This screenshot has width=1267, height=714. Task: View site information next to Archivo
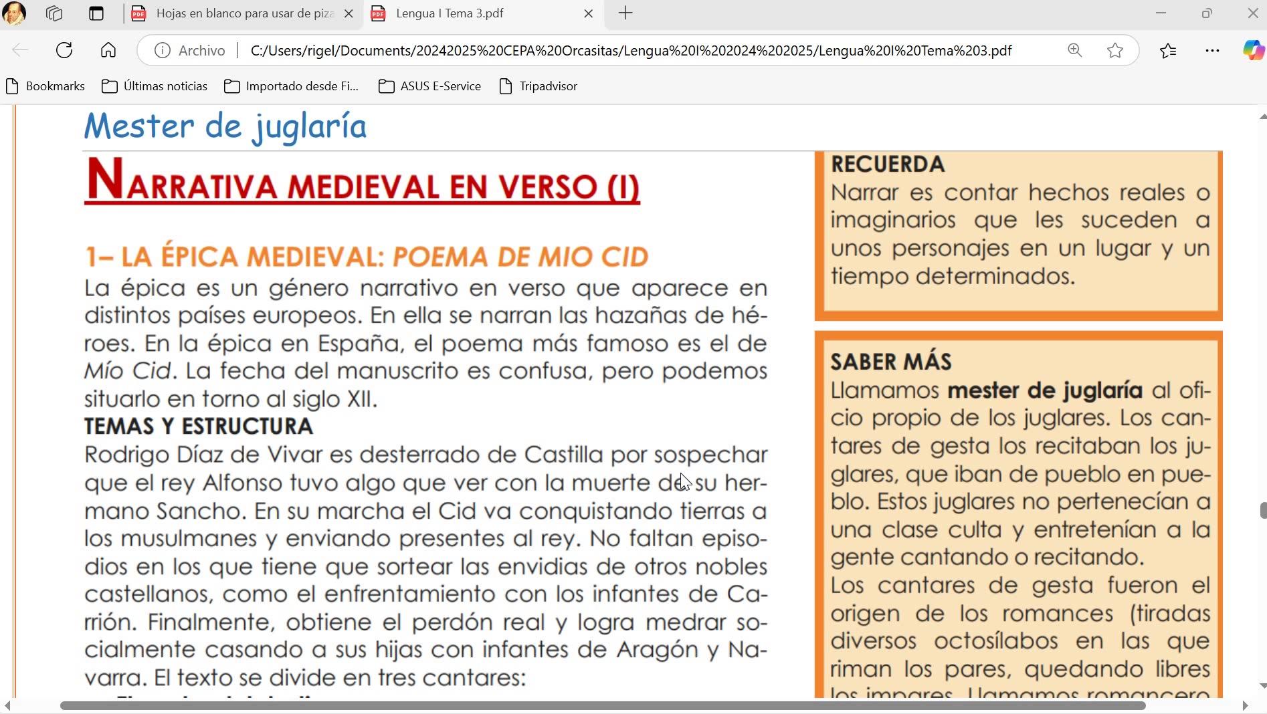click(x=162, y=50)
